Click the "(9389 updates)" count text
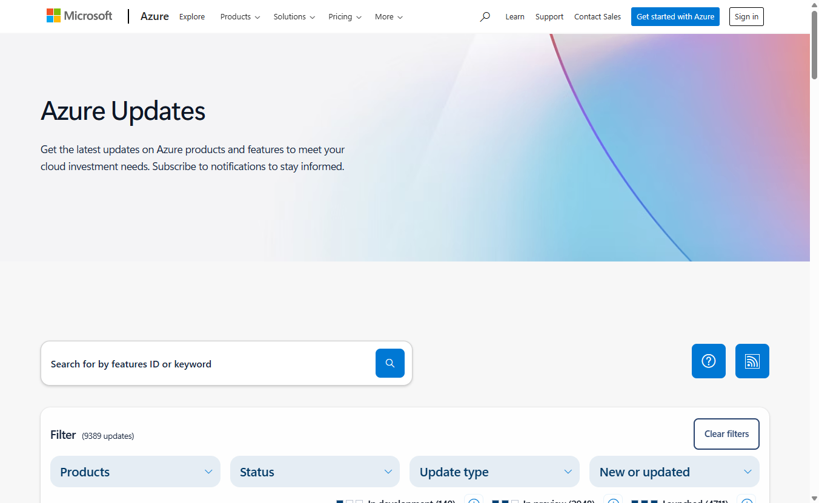The height and width of the screenshot is (503, 819). click(108, 436)
